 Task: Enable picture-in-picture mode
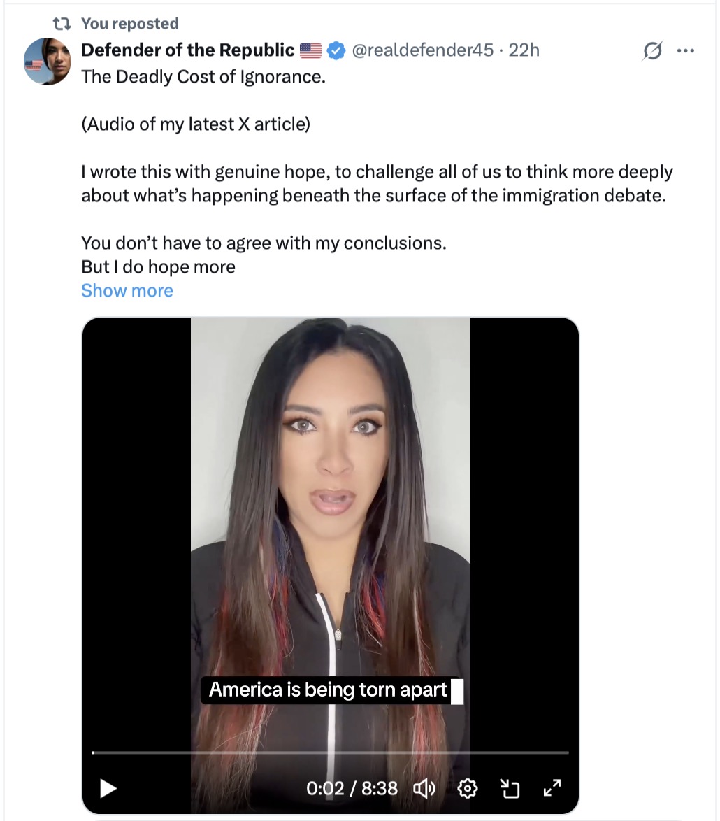coord(510,789)
